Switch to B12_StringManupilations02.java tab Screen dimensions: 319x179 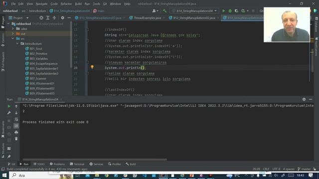(194, 18)
